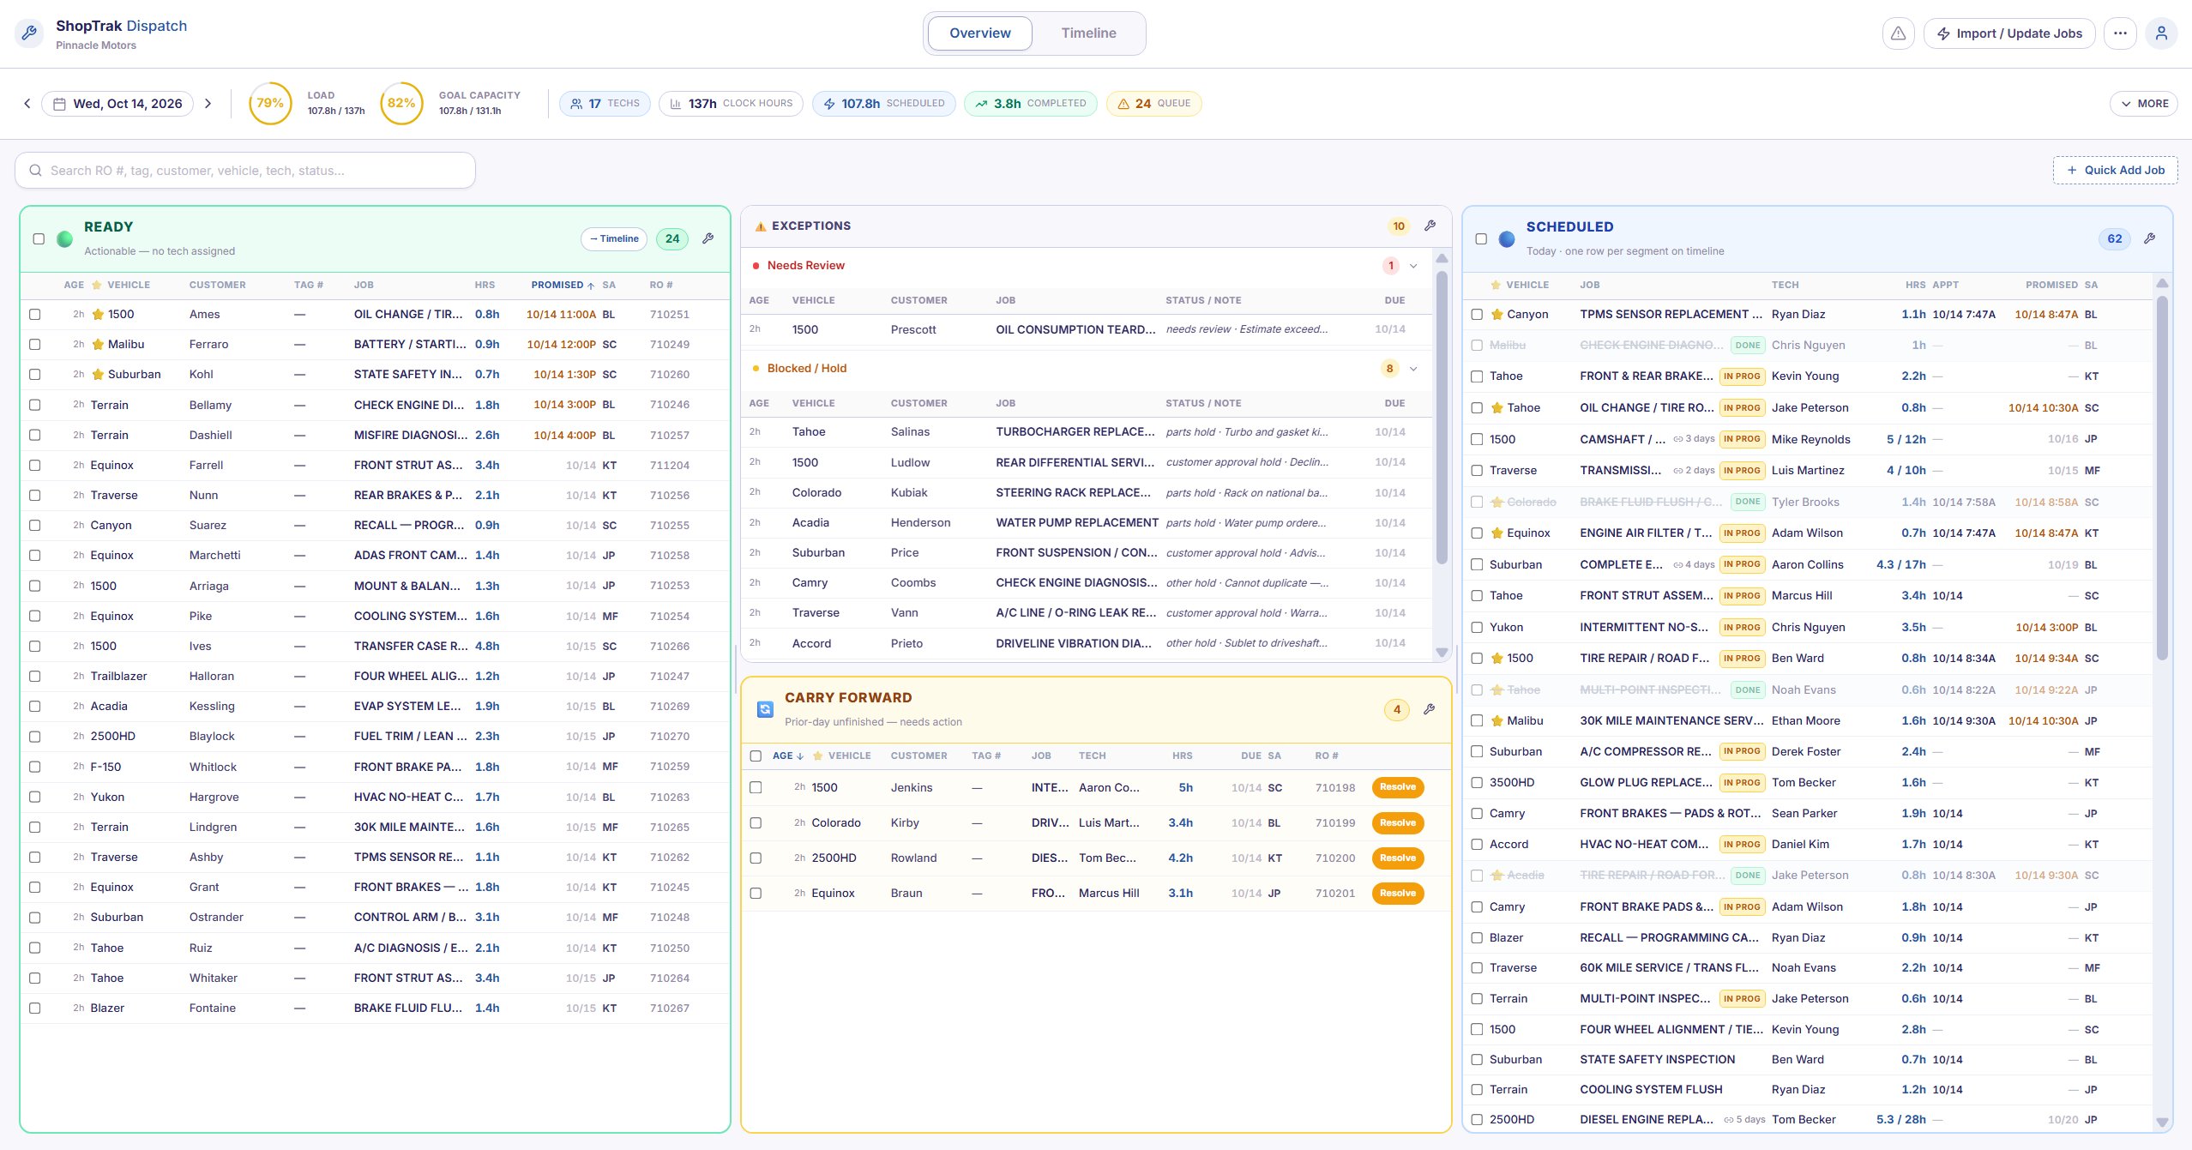The image size is (2192, 1150).
Task: Expand the MORE stats dropdown
Action: coord(2144,104)
